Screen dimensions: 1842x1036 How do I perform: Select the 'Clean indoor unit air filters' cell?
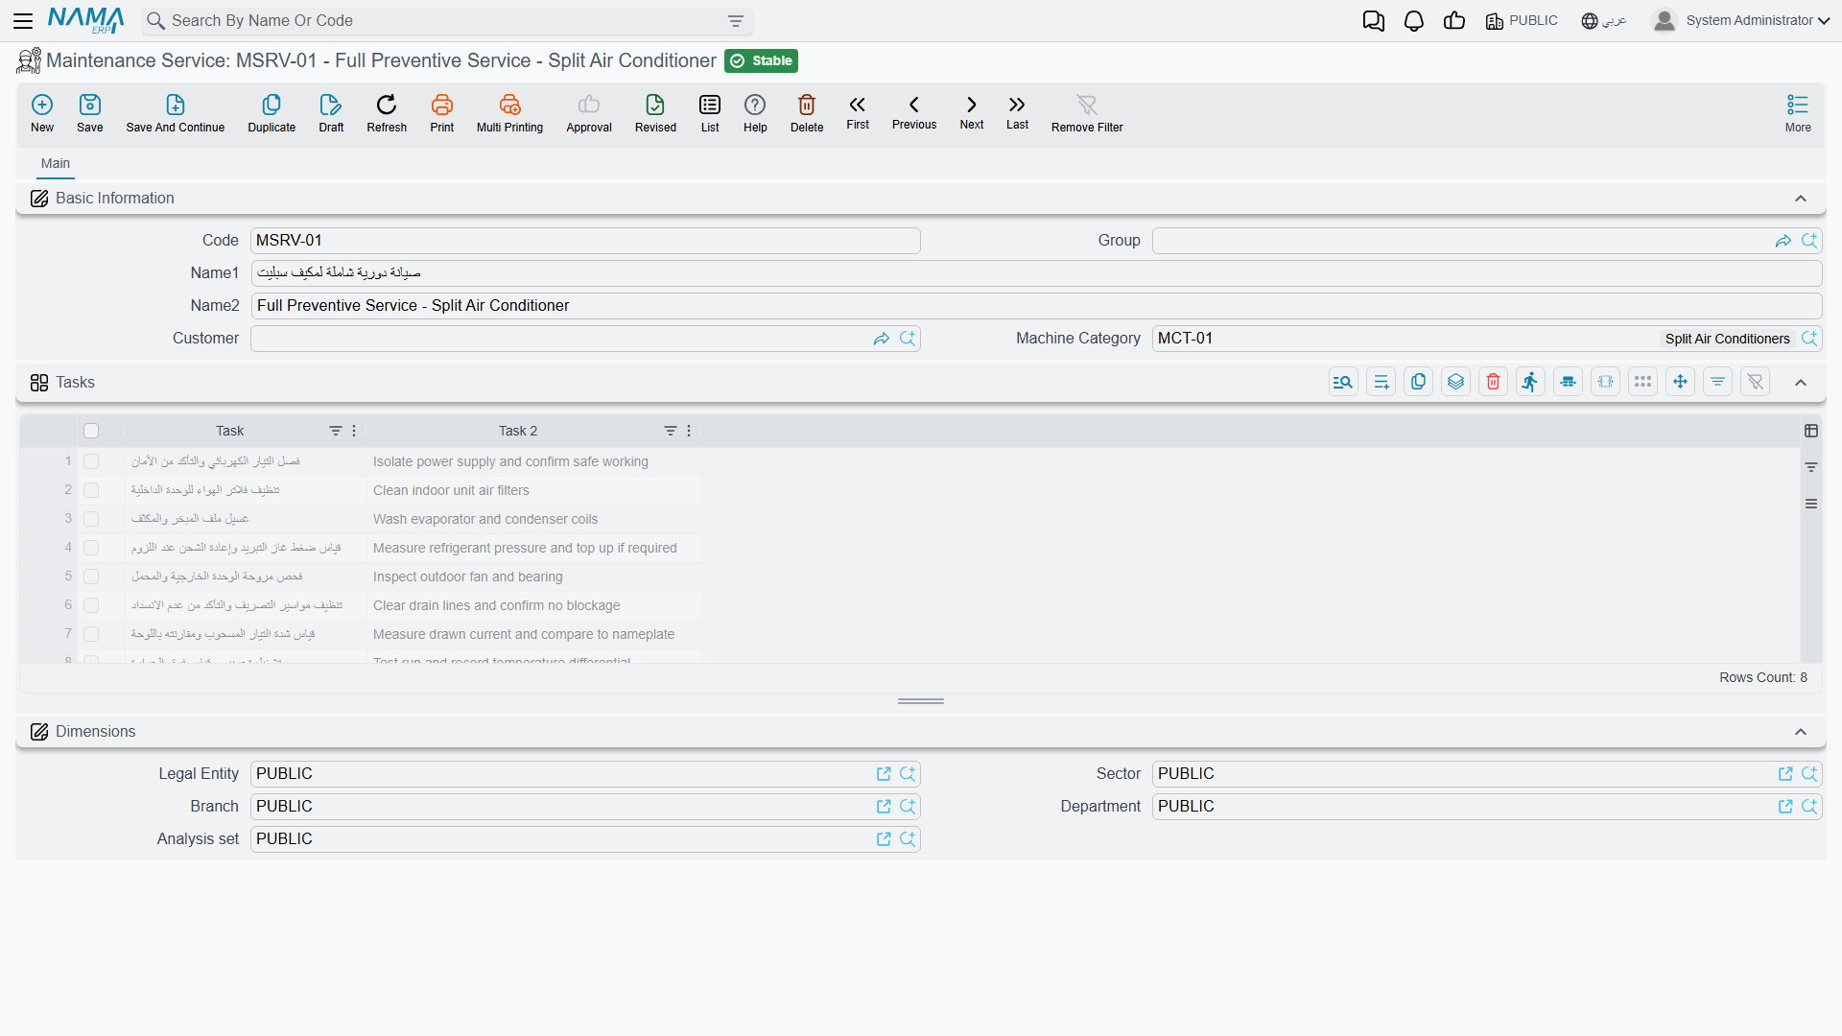point(534,490)
